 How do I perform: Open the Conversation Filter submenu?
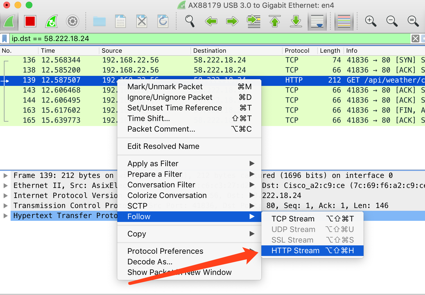(189, 185)
